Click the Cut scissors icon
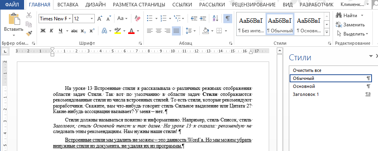This screenshot has width=378, height=151. click(29, 15)
